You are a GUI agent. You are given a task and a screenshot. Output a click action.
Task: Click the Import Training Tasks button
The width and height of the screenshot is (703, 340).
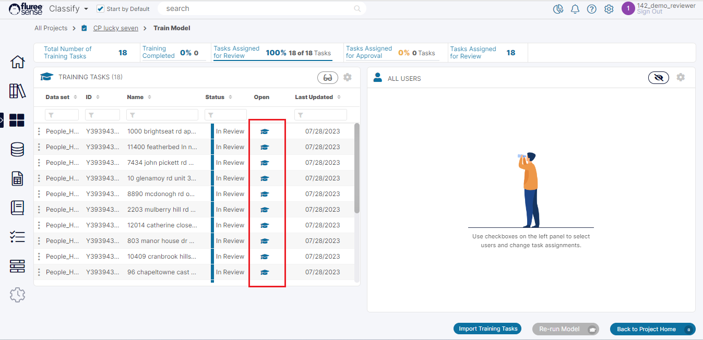[487, 329]
